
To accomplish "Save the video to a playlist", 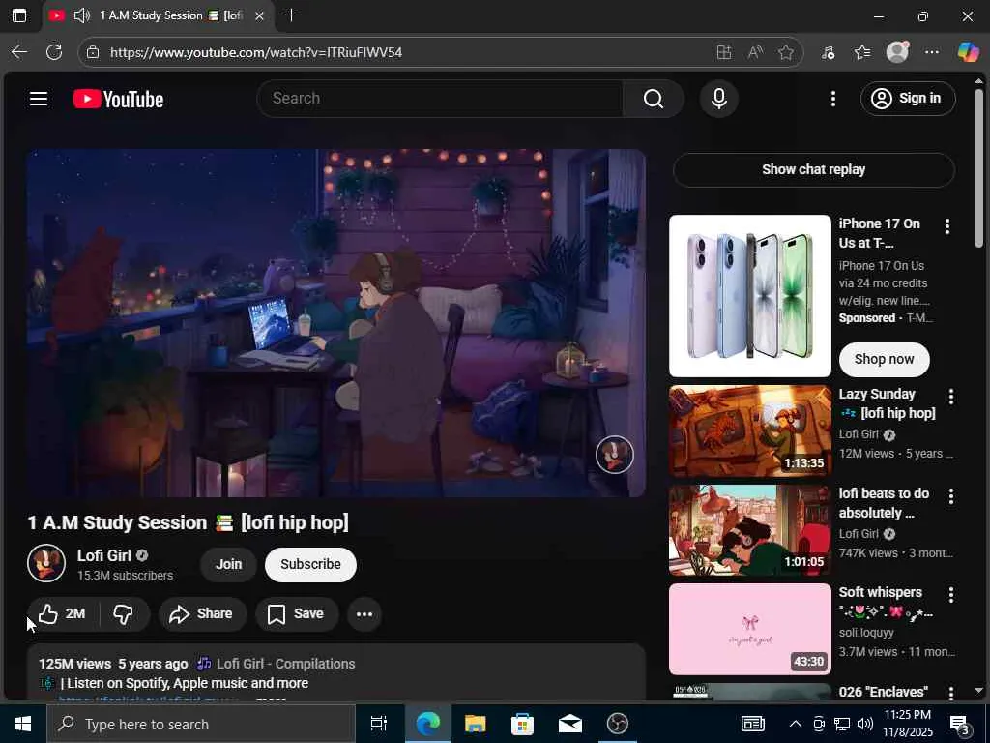I will point(296,613).
